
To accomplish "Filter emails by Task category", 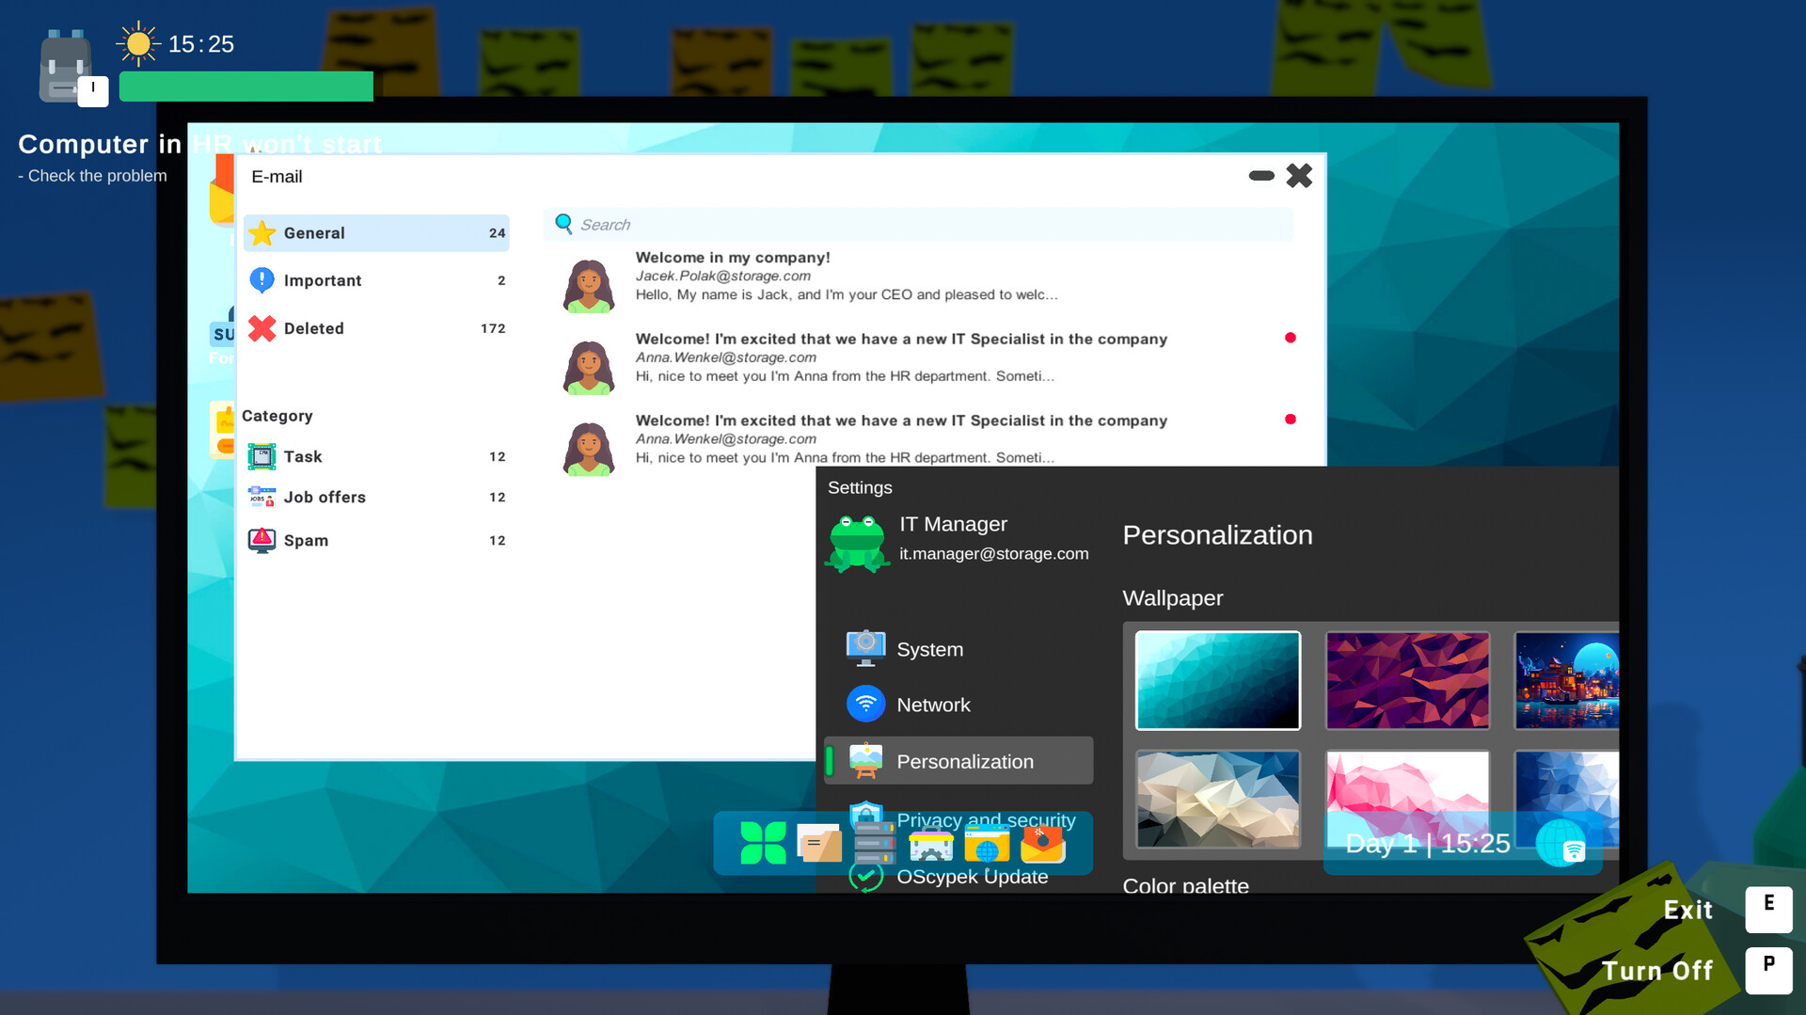I will [x=376, y=456].
